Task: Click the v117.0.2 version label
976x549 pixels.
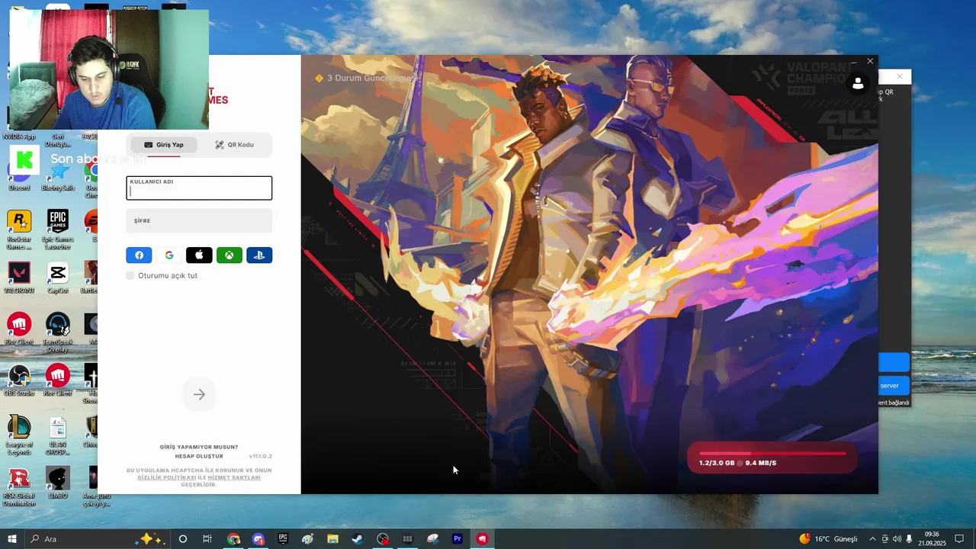Action: (x=260, y=456)
